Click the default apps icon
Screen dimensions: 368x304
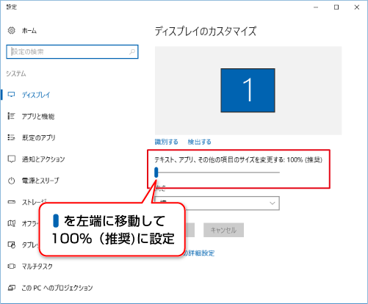coord(11,137)
